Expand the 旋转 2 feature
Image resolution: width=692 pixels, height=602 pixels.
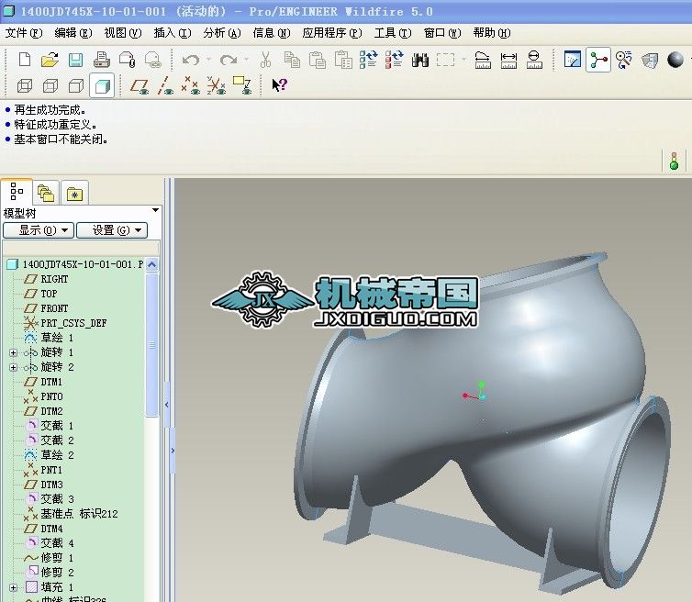coord(13,367)
